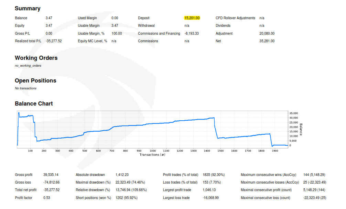Click the Total net profit value -35,277.52
Viewport: 346px width, 209px height.
pyautogui.click(x=51, y=190)
